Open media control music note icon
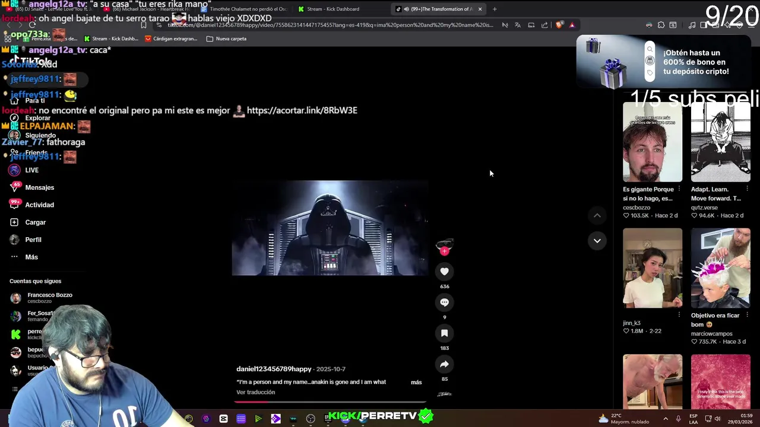760x427 pixels. pos(692,25)
